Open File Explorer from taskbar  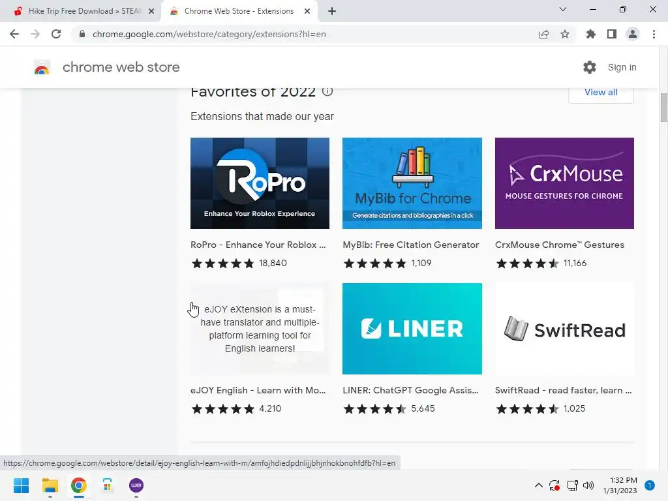[x=50, y=485]
